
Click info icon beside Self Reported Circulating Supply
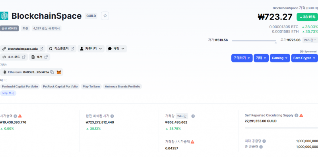(x=296, y=115)
